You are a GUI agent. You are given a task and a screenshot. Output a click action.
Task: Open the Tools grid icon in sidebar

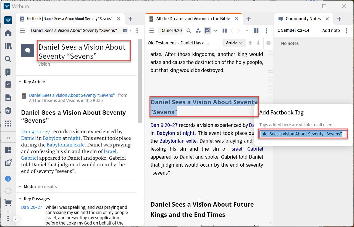pyautogui.click(x=8, y=124)
